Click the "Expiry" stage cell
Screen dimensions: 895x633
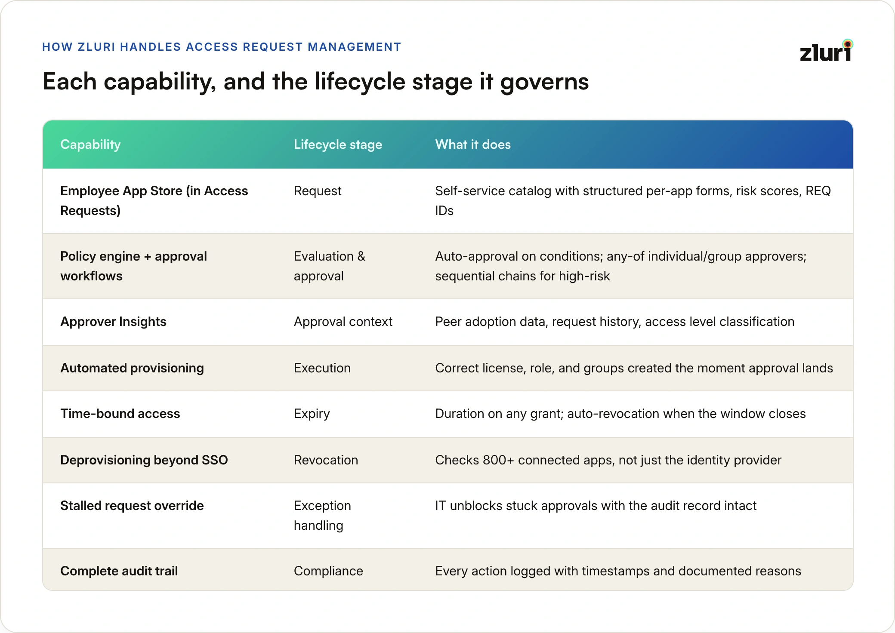click(x=312, y=414)
